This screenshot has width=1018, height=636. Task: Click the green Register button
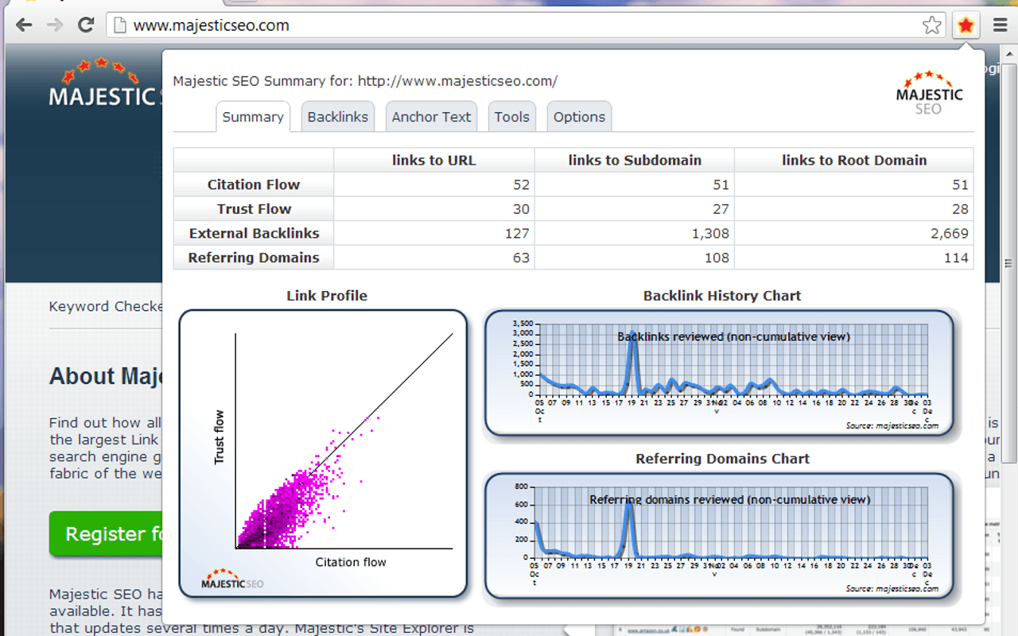[106, 533]
